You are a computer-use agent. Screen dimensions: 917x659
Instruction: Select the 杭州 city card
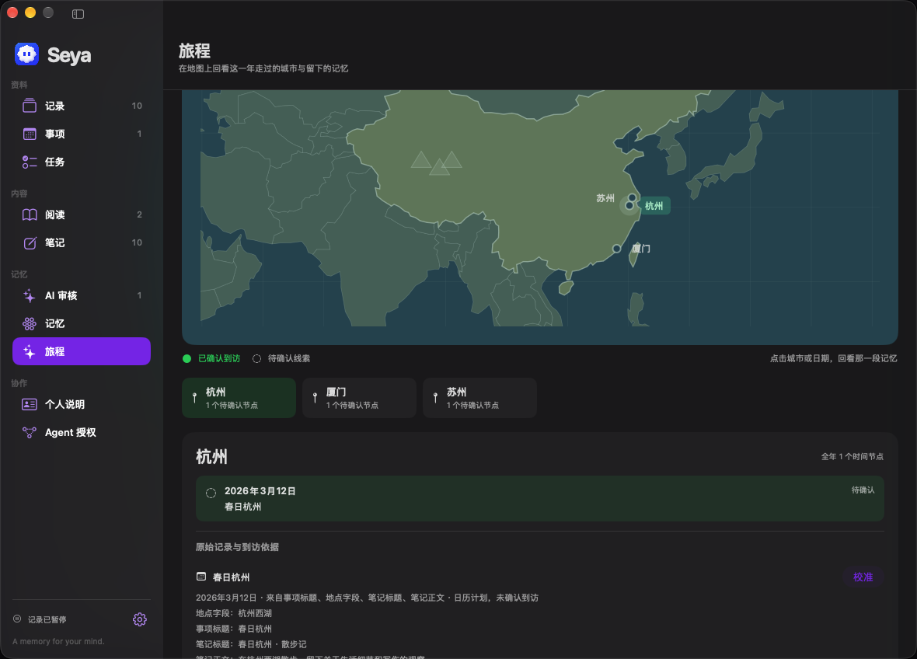(239, 398)
